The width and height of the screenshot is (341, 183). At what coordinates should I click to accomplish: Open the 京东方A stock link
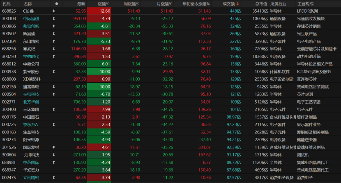coord(30,124)
